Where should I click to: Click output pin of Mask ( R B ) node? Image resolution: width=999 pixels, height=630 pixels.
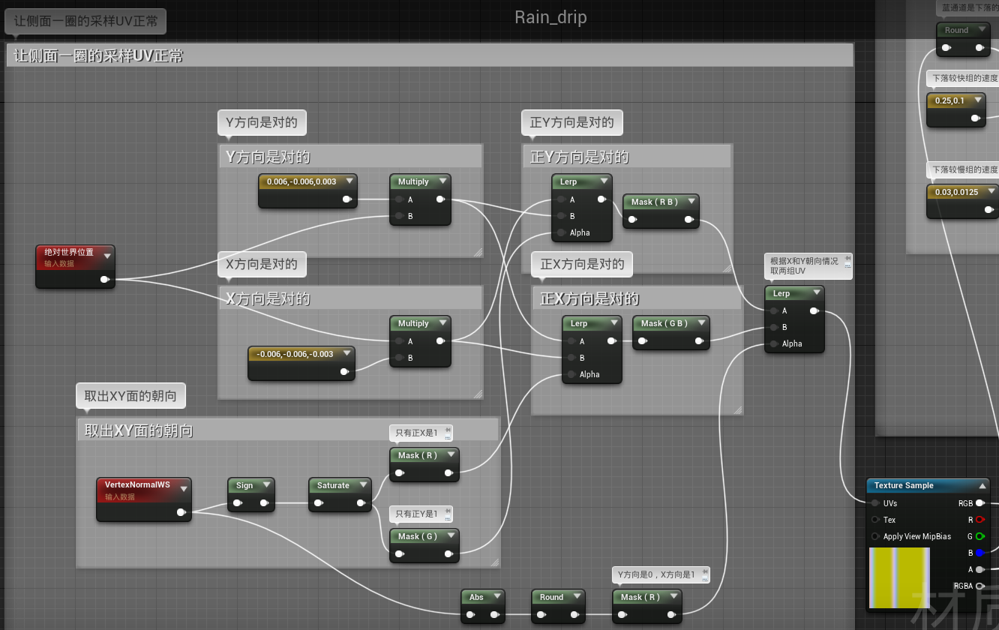pos(688,220)
